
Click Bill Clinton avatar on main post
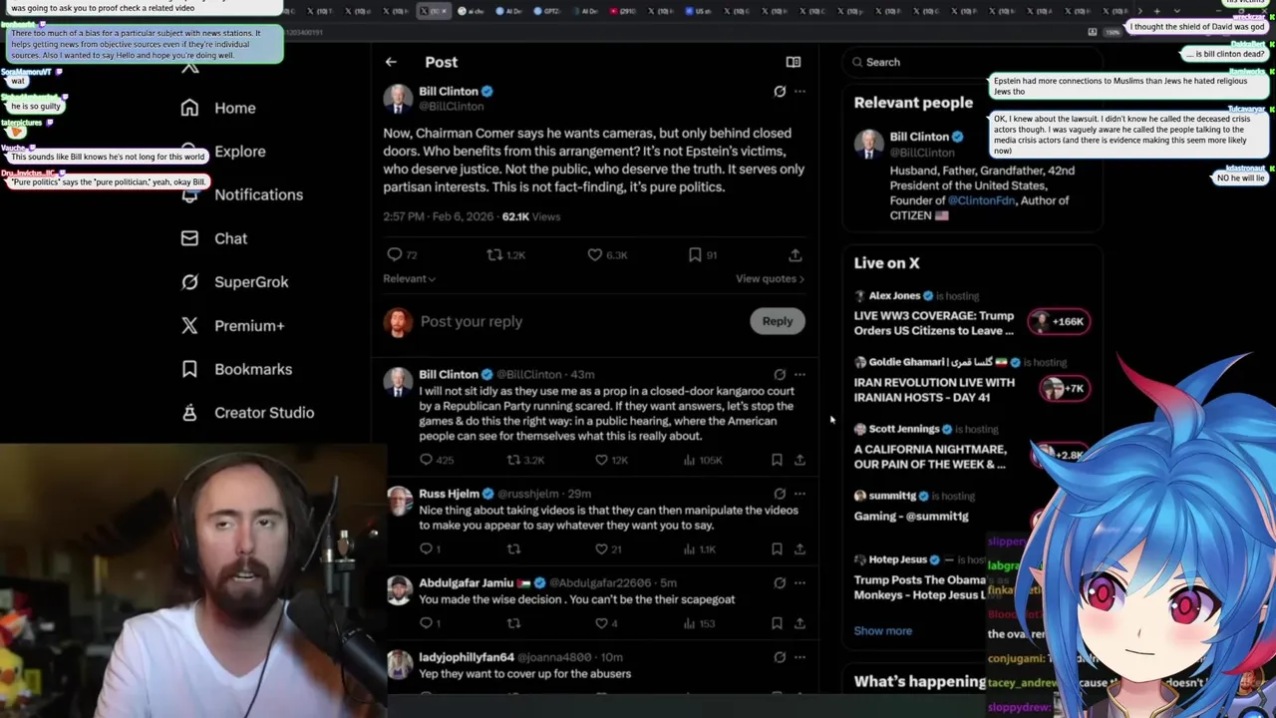coord(398,98)
